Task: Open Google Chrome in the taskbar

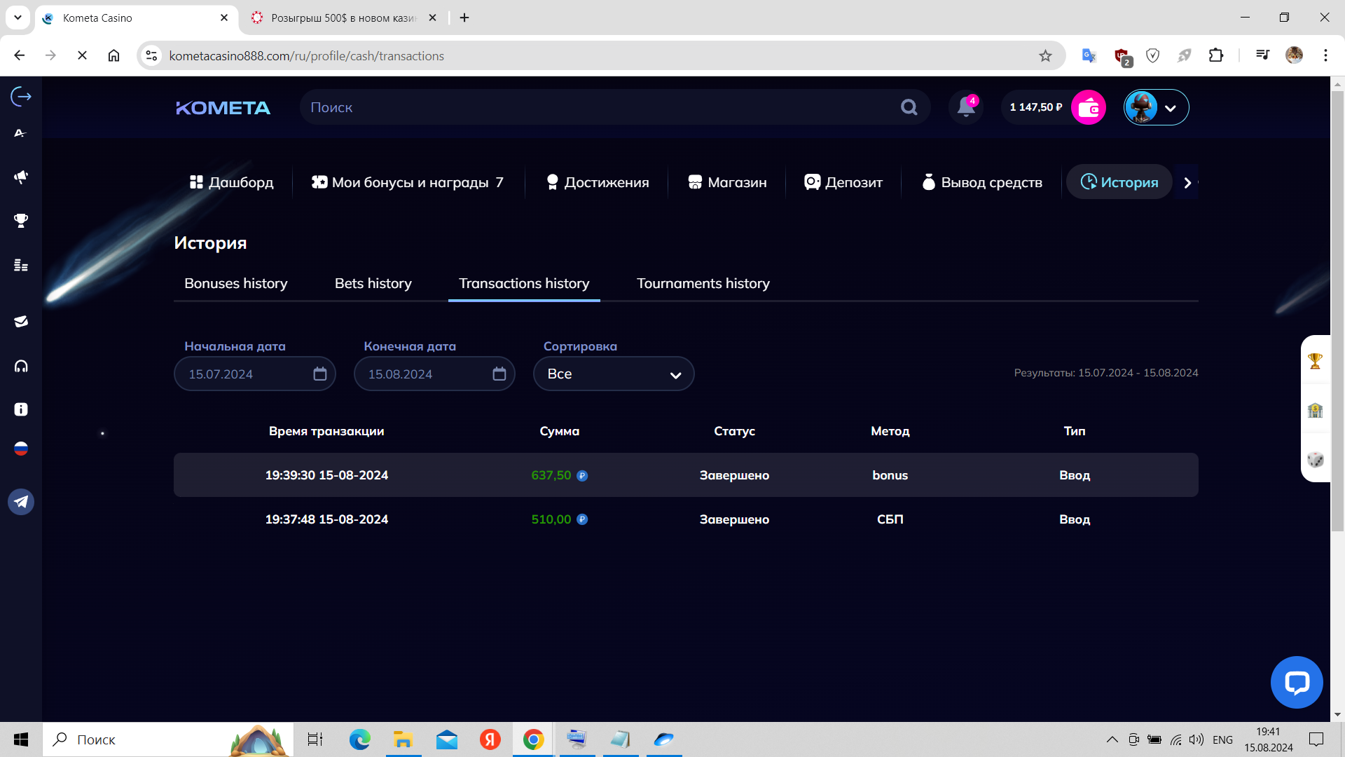Action: [533, 739]
